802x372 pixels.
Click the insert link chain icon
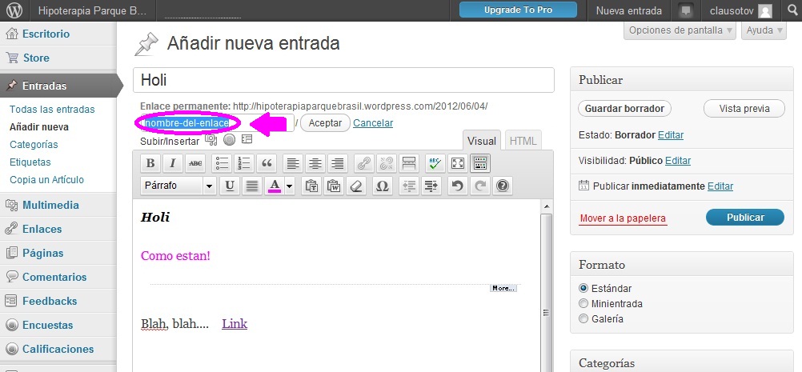[x=364, y=163]
